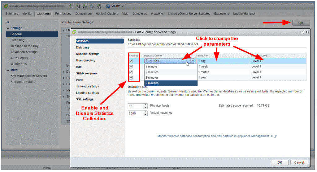317x172 pixels.
Task: Open help in Edit vCenter Server Settings dialog
Action: coord(302,32)
